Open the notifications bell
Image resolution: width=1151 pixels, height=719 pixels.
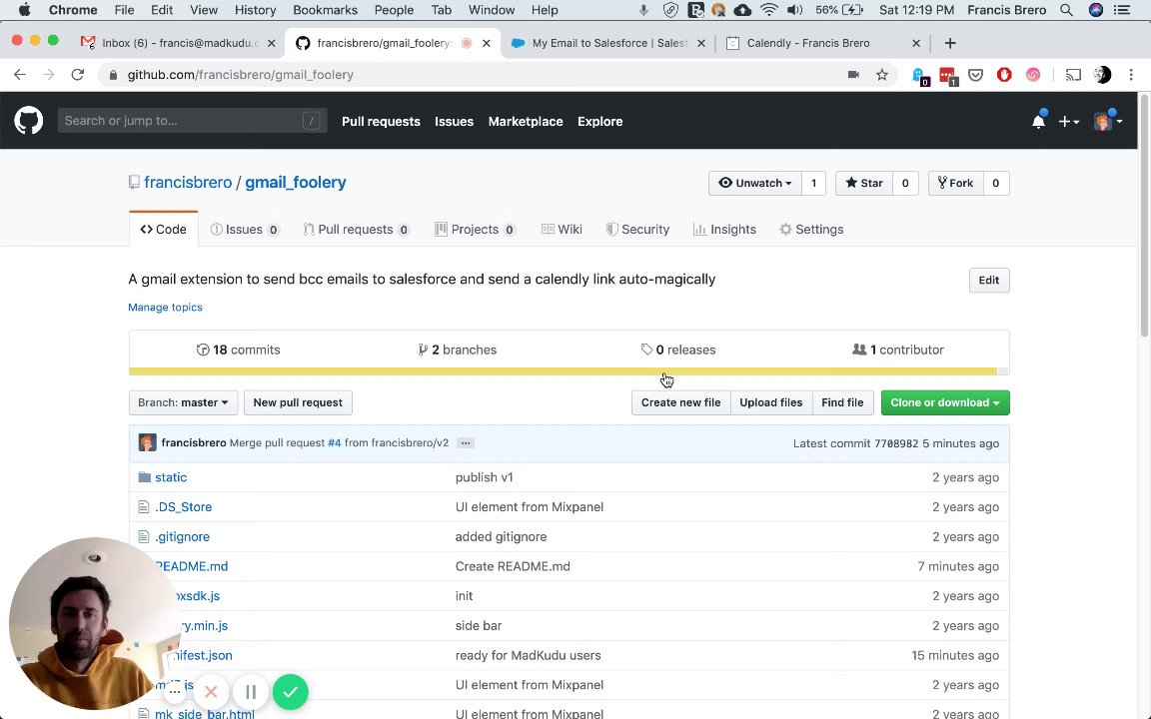point(1038,121)
